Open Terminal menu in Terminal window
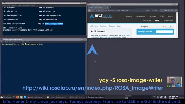This screenshot has width=185, height=104. [x=17, y=42]
